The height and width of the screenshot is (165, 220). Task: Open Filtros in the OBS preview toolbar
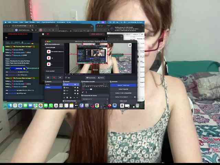click(101, 78)
